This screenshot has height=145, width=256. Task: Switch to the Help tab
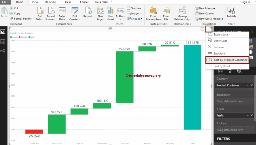tap(68, 2)
